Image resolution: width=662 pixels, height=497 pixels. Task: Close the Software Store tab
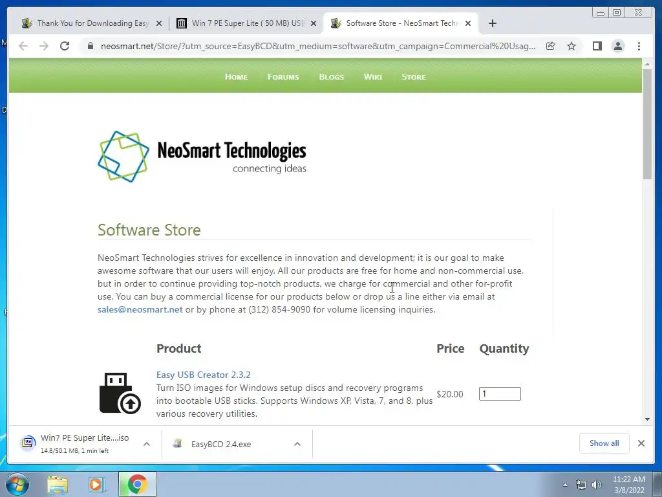468,24
